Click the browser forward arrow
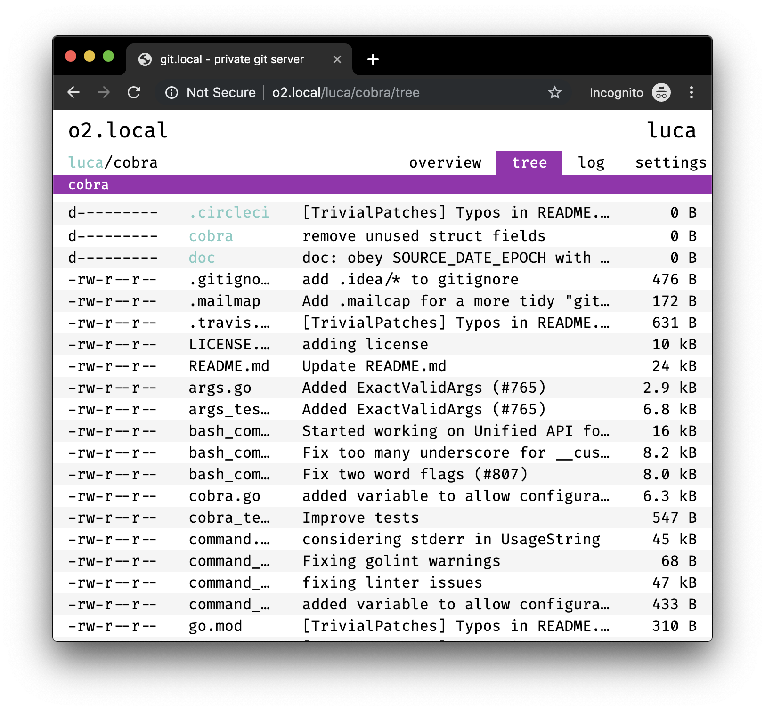Image resolution: width=765 pixels, height=711 pixels. pyautogui.click(x=104, y=92)
